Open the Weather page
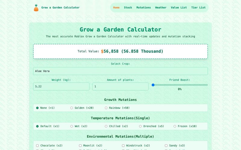This screenshot has width=241, height=150. 161,7
